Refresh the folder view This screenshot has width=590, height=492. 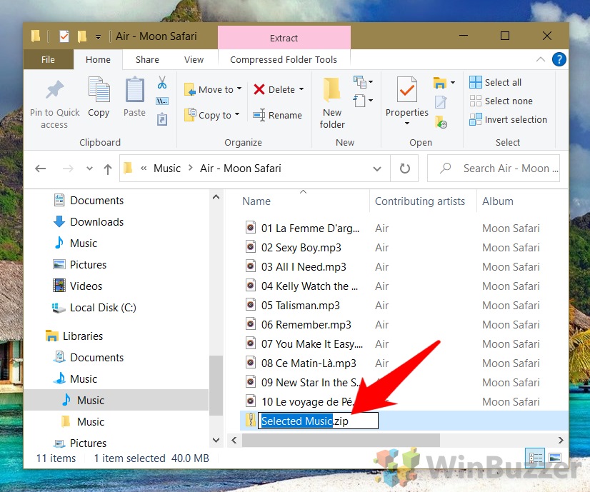(406, 169)
